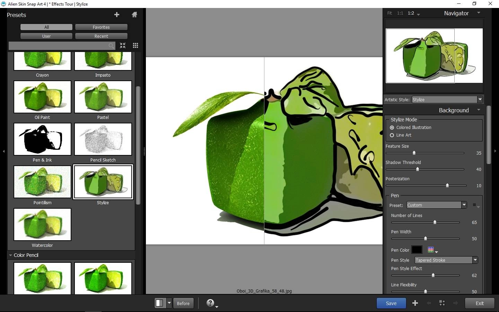Collapse the right panel with side arrow

pyautogui.click(x=495, y=151)
